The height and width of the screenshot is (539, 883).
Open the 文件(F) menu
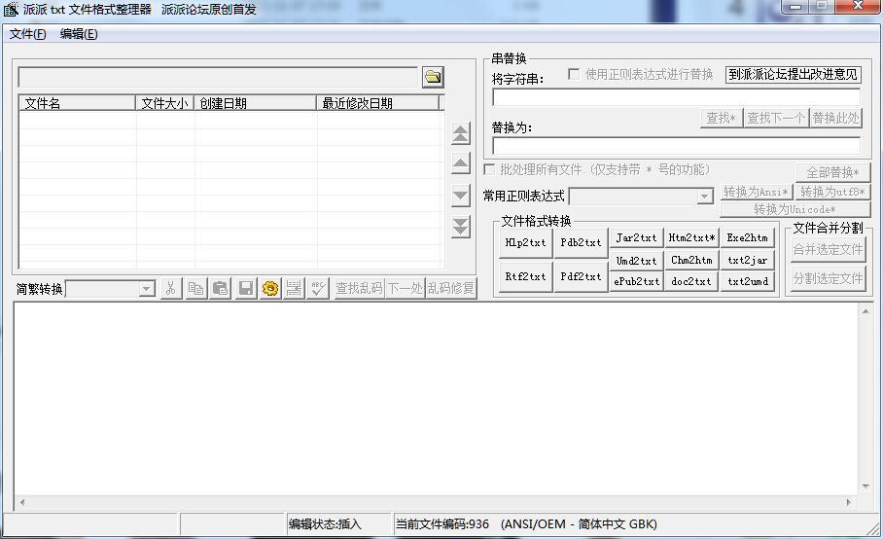27,34
